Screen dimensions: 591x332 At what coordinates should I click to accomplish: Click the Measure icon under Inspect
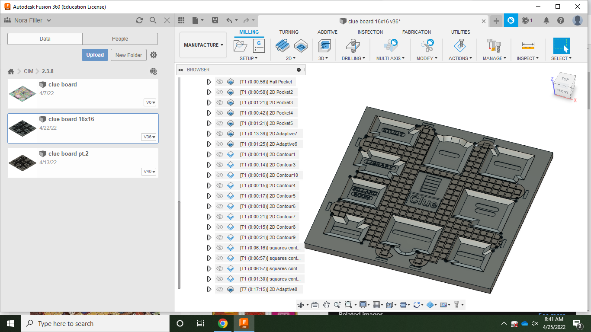click(528, 45)
